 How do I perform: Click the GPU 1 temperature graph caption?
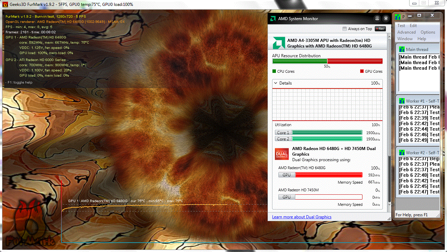pos(126,201)
